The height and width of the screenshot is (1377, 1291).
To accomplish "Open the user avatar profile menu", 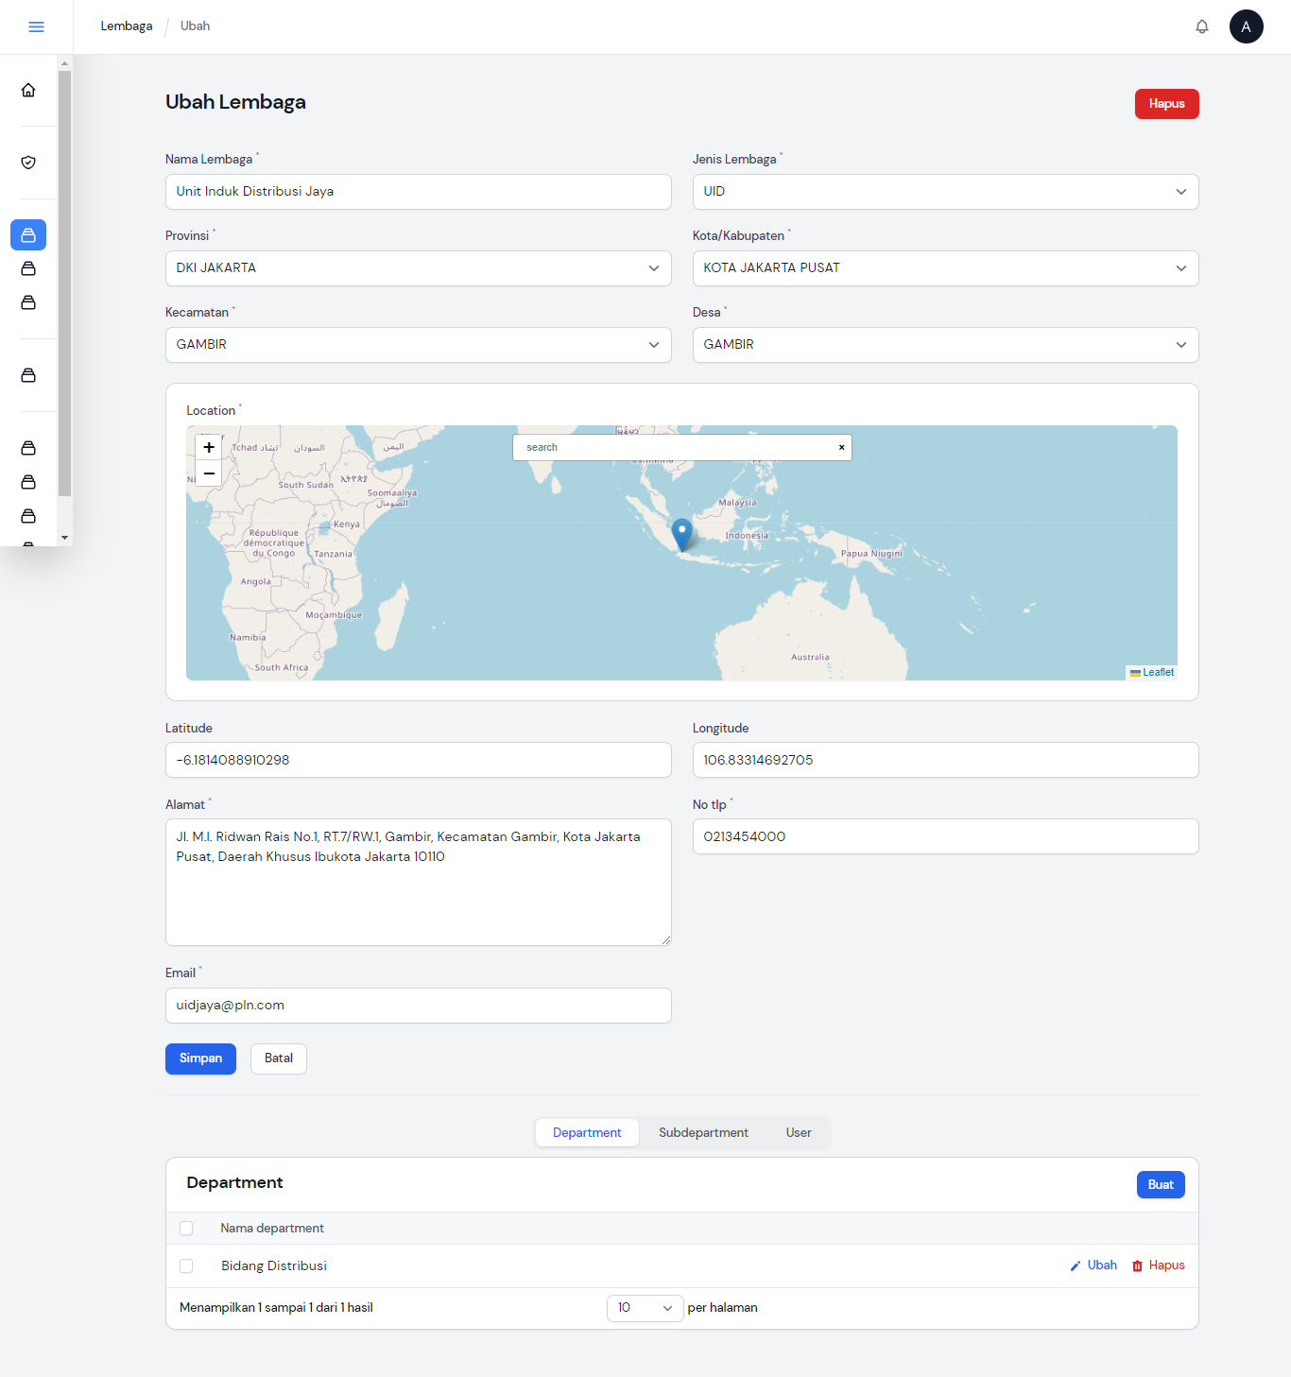I will coord(1246,26).
